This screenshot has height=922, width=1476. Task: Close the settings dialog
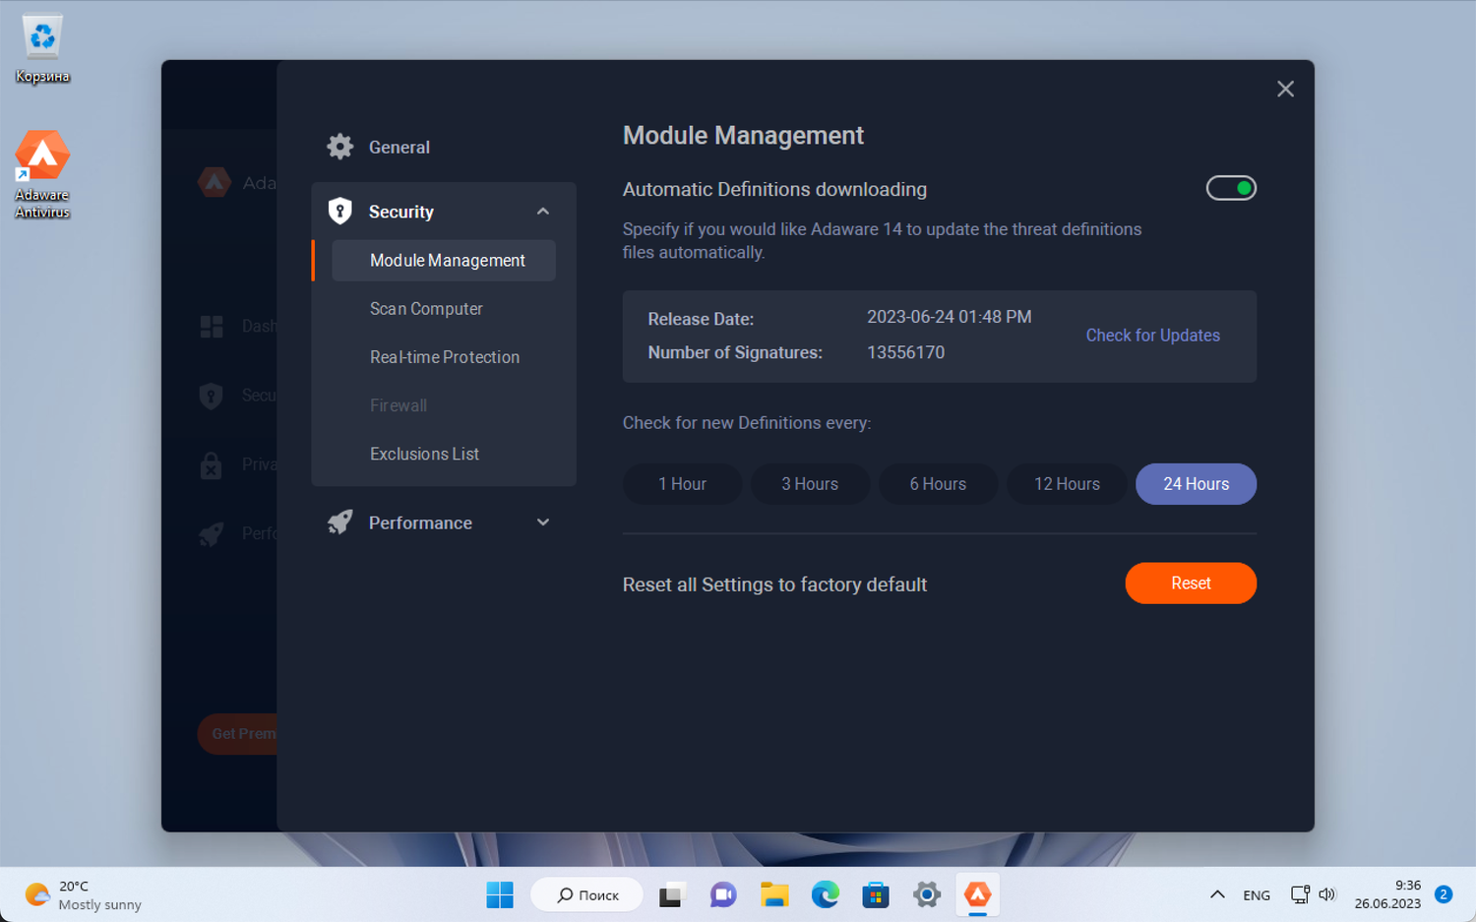(x=1285, y=89)
